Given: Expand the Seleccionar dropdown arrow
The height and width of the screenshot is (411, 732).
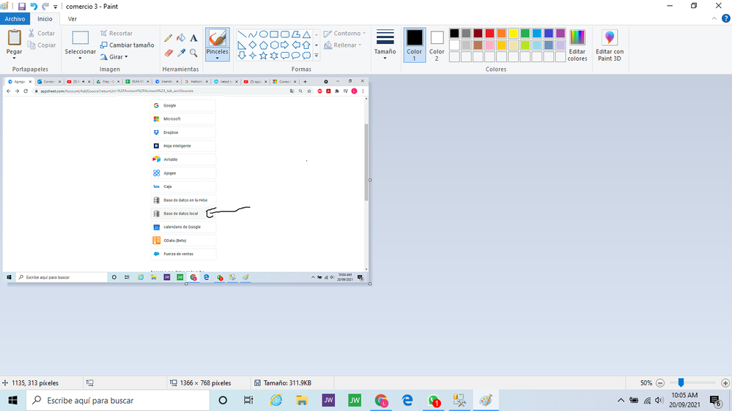Looking at the screenshot, I should (81, 59).
